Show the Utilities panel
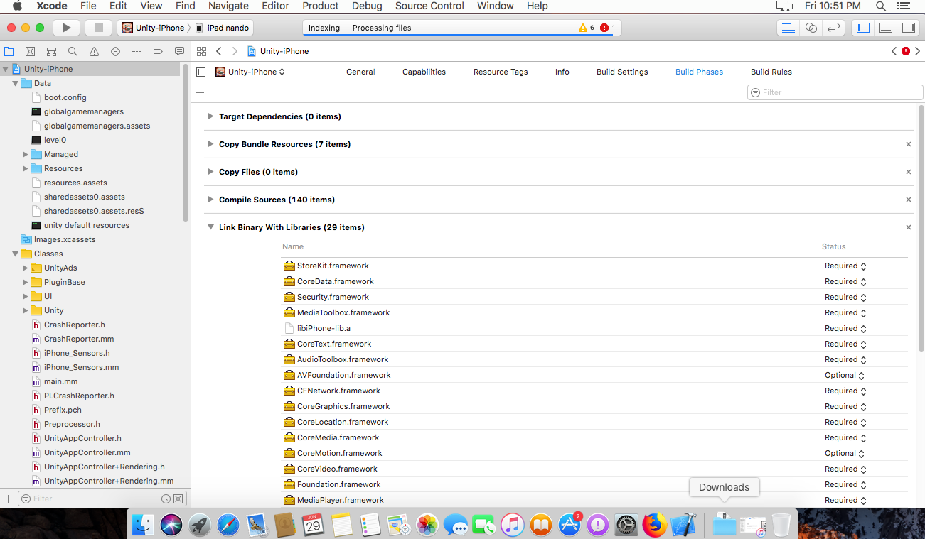Screen dimensions: 925x539 pyautogui.click(x=909, y=27)
